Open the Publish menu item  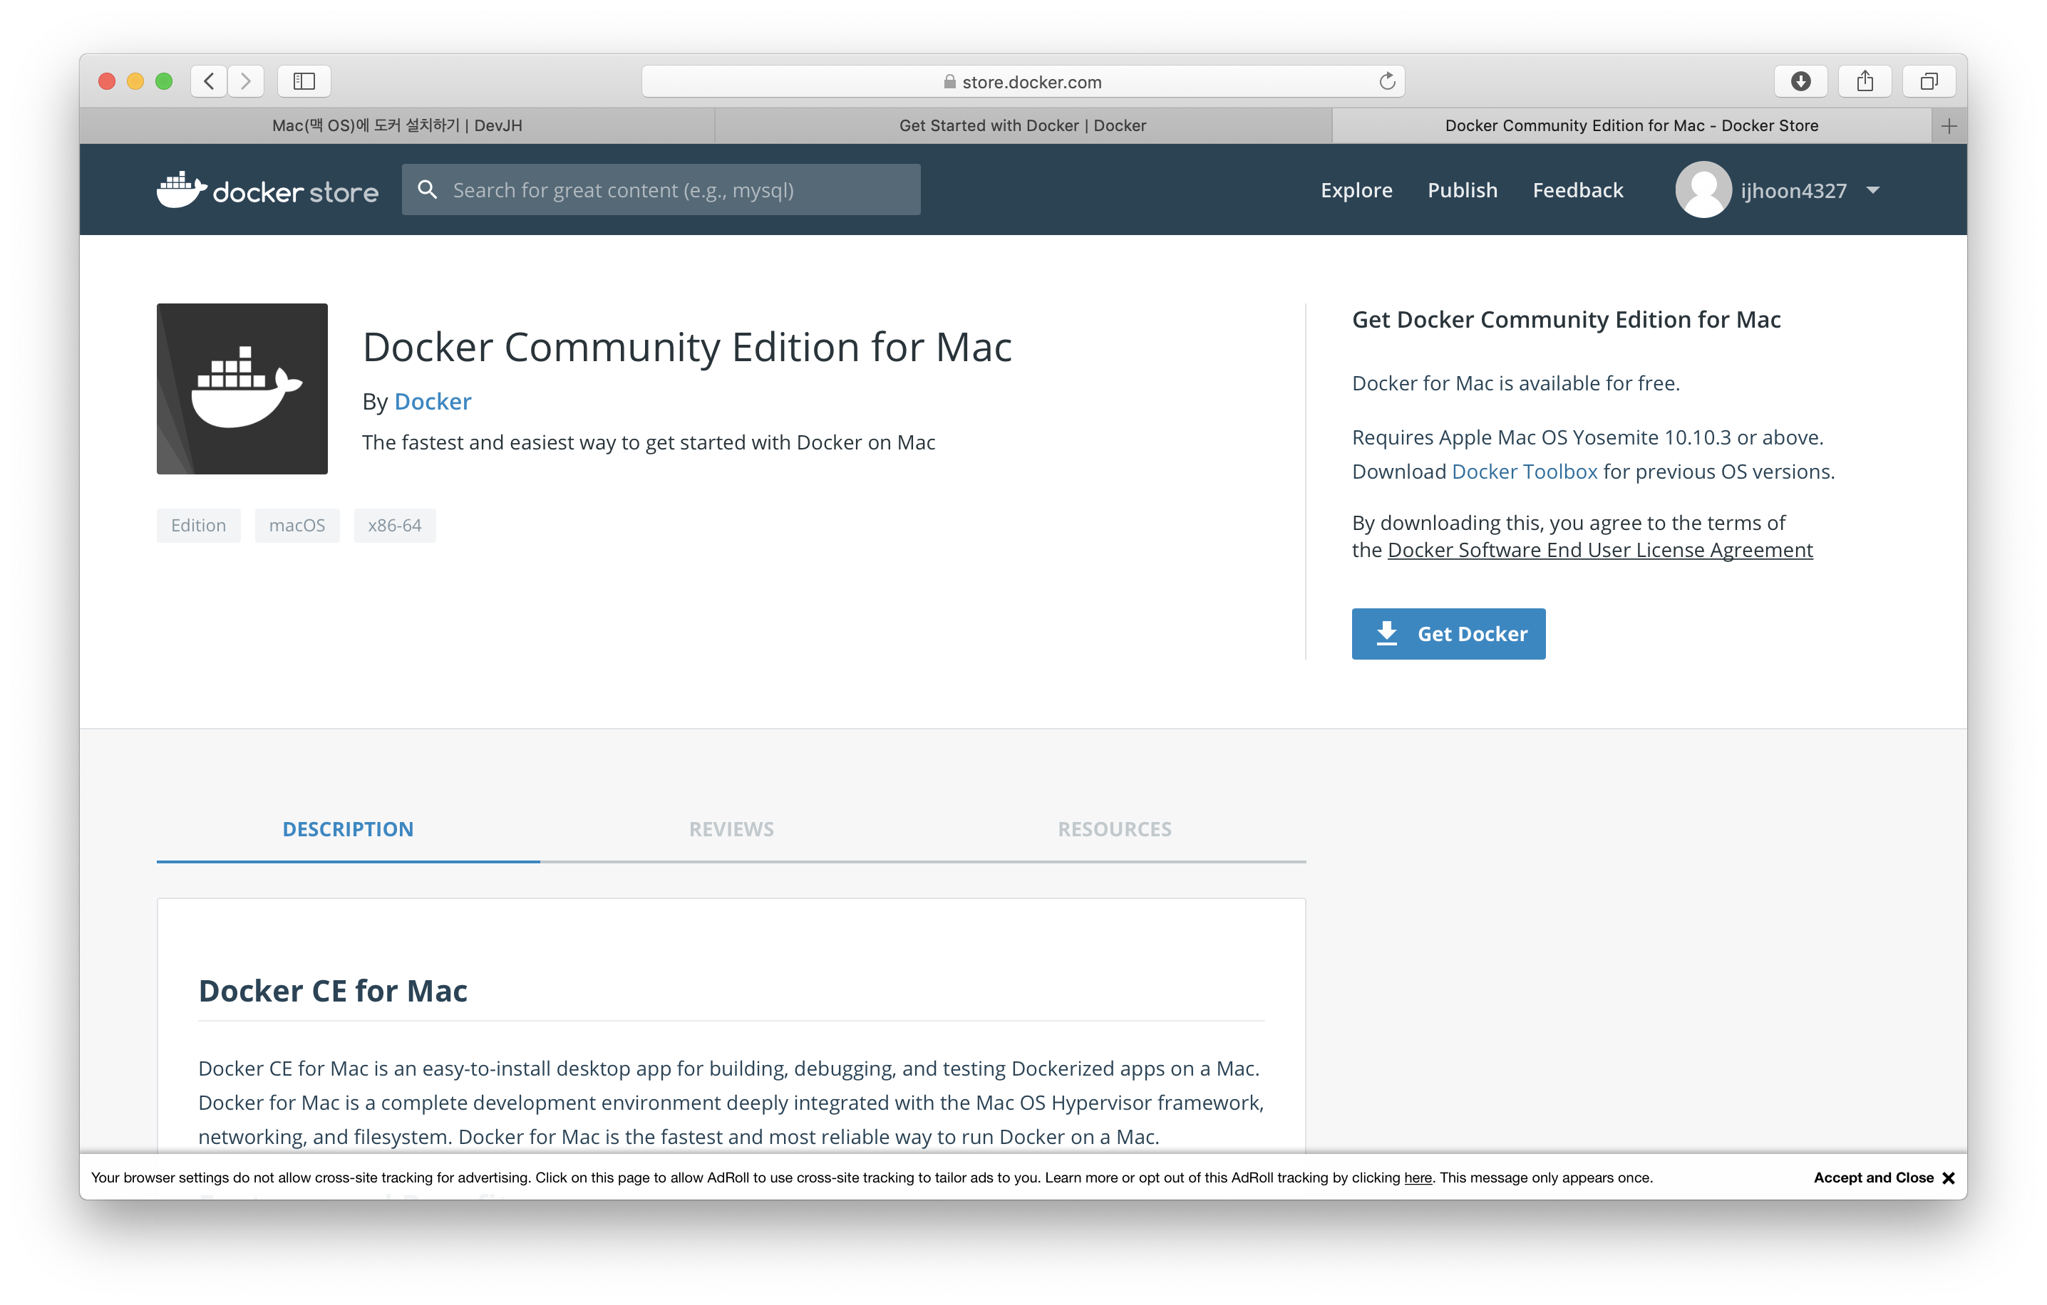1462,189
